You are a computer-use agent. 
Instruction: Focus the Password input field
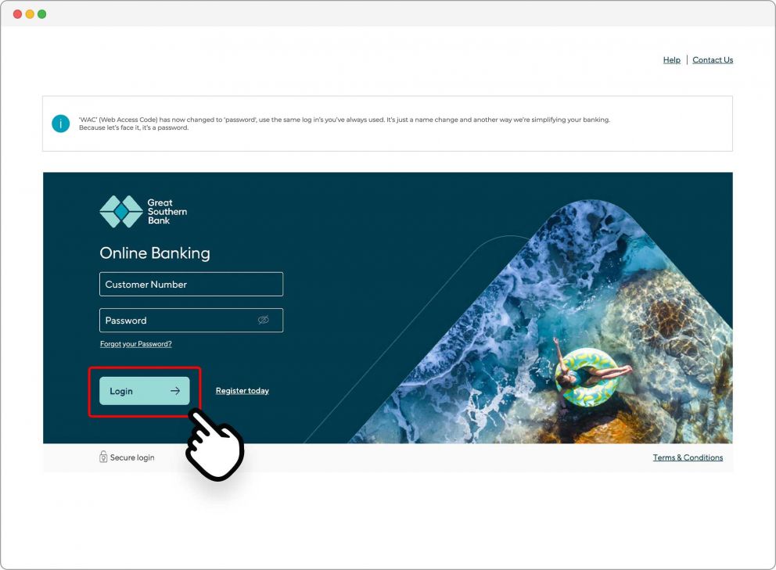pos(191,320)
